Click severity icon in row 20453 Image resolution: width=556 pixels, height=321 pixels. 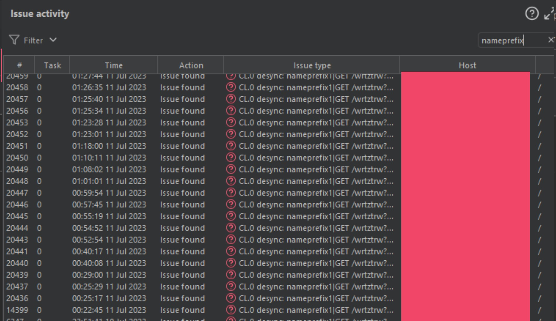[231, 122]
